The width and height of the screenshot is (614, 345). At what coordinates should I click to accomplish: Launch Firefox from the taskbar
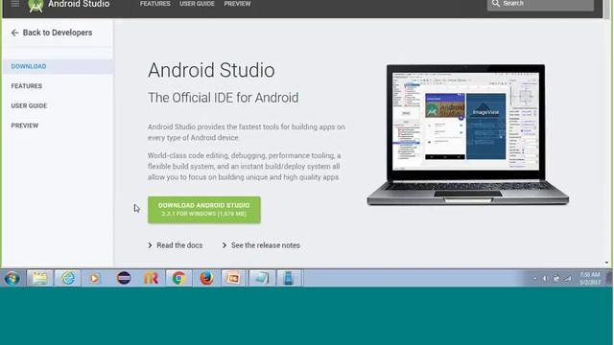(206, 278)
